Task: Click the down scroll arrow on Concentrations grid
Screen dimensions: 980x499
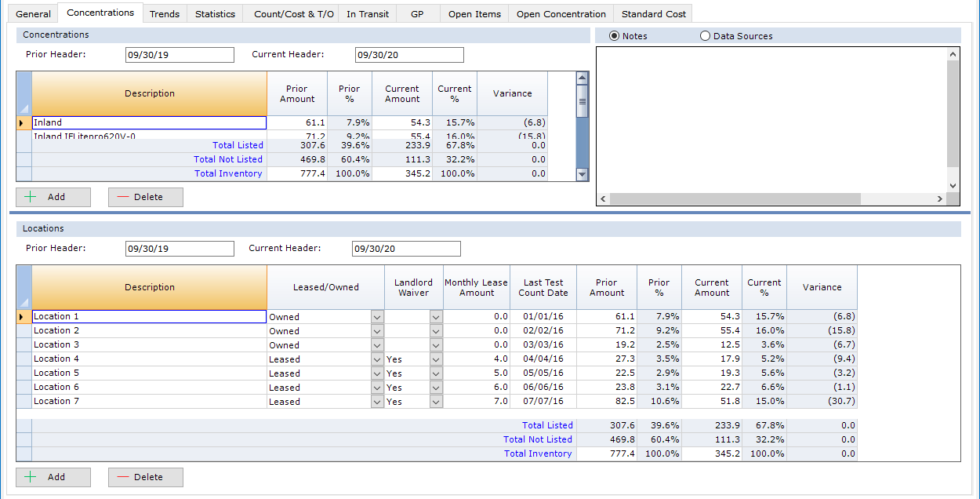Action: pyautogui.click(x=582, y=174)
